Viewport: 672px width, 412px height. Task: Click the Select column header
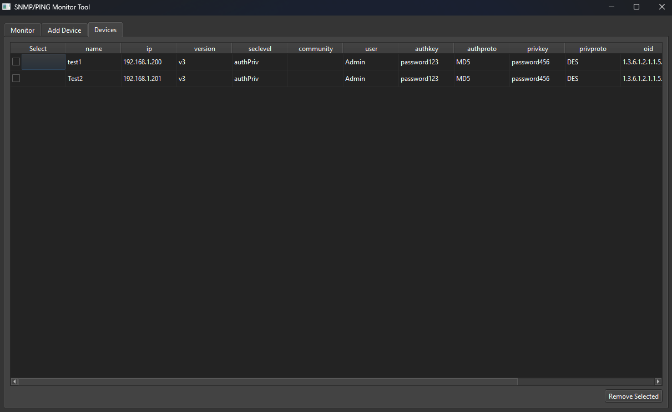tap(37, 48)
